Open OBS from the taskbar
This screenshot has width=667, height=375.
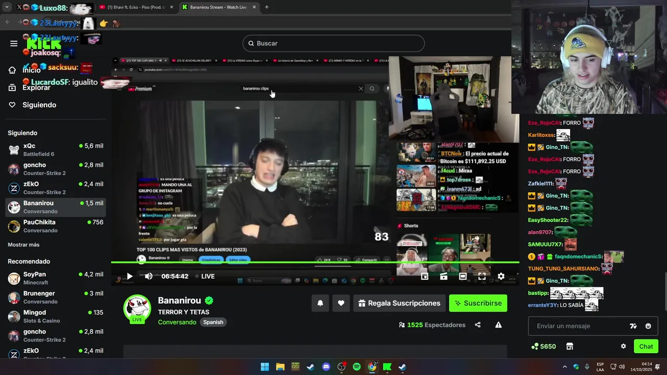click(341, 367)
